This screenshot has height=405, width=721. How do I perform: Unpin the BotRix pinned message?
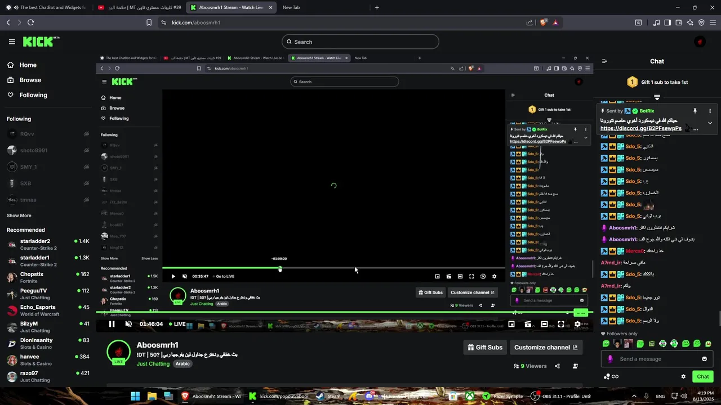pos(695,111)
